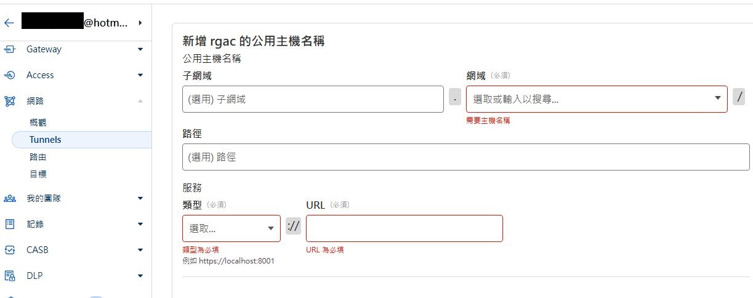Click the CASB sidebar icon

coord(10,250)
